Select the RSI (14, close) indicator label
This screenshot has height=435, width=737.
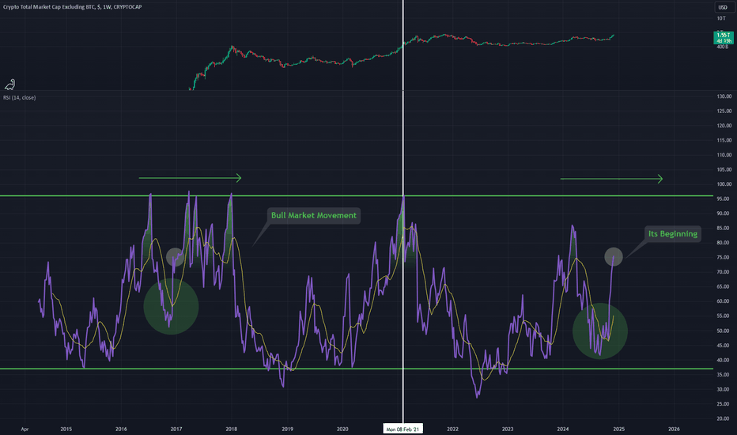click(x=19, y=97)
